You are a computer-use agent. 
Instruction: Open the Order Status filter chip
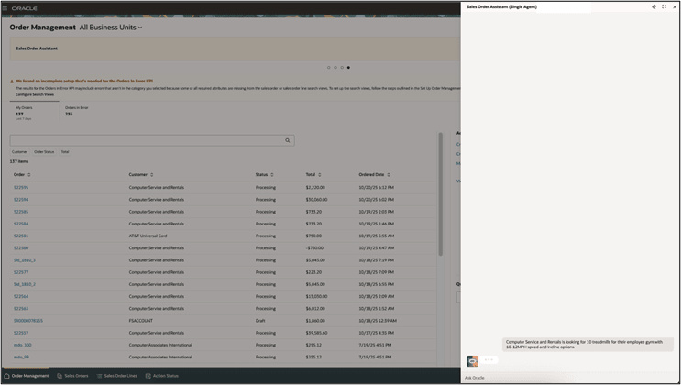click(x=44, y=152)
